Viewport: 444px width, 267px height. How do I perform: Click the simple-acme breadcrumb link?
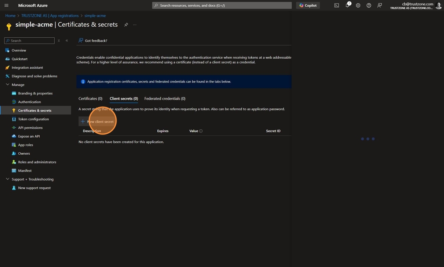point(95,15)
